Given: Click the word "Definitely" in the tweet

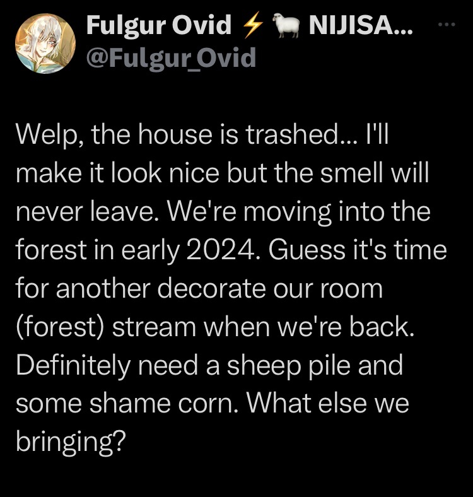Looking at the screenshot, I should 73,366.
